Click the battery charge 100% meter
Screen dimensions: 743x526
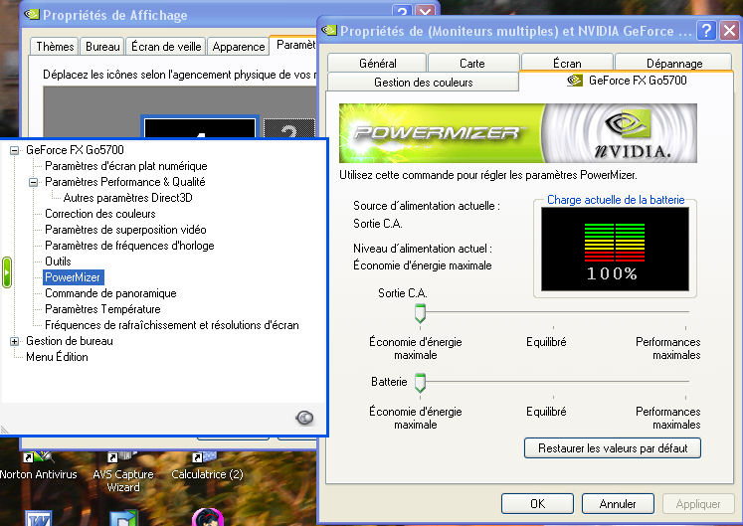pyautogui.click(x=615, y=250)
